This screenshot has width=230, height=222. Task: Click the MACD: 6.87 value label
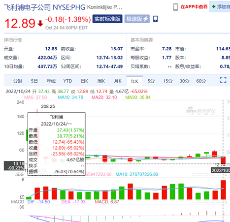tap(107, 202)
